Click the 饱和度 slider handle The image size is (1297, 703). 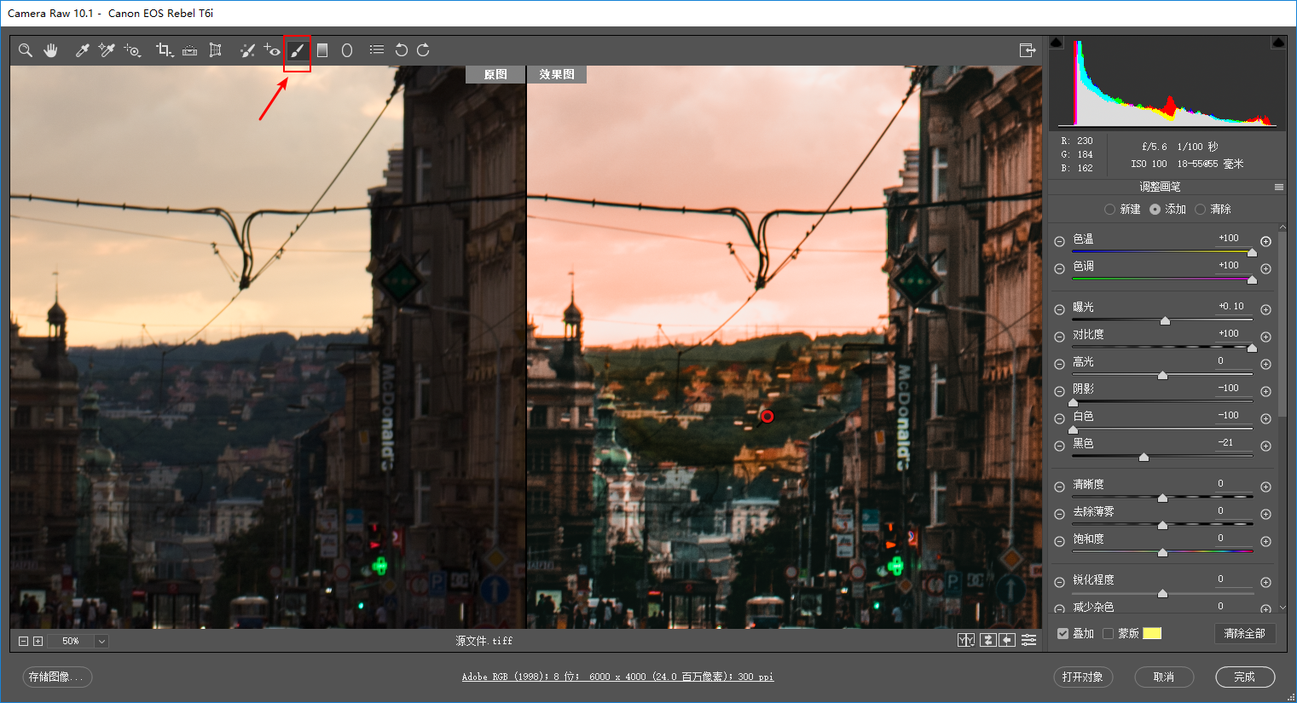point(1162,553)
